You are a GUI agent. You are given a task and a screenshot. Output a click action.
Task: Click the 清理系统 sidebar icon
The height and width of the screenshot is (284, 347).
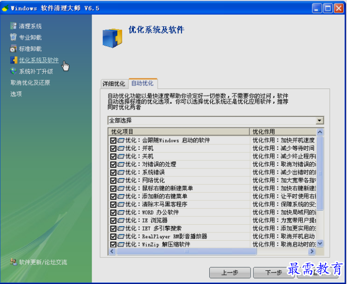13,26
